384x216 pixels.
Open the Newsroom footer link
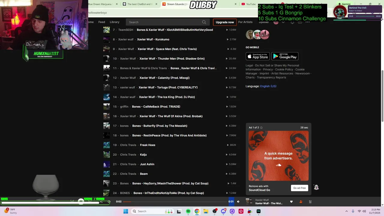(302, 73)
